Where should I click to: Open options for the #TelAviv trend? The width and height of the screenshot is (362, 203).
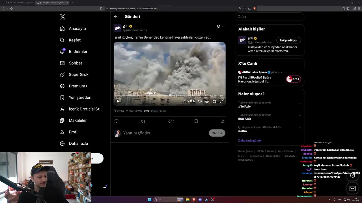(x=299, y=103)
